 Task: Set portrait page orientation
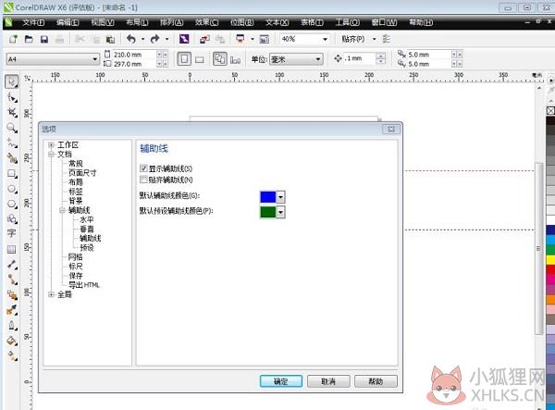[184, 59]
